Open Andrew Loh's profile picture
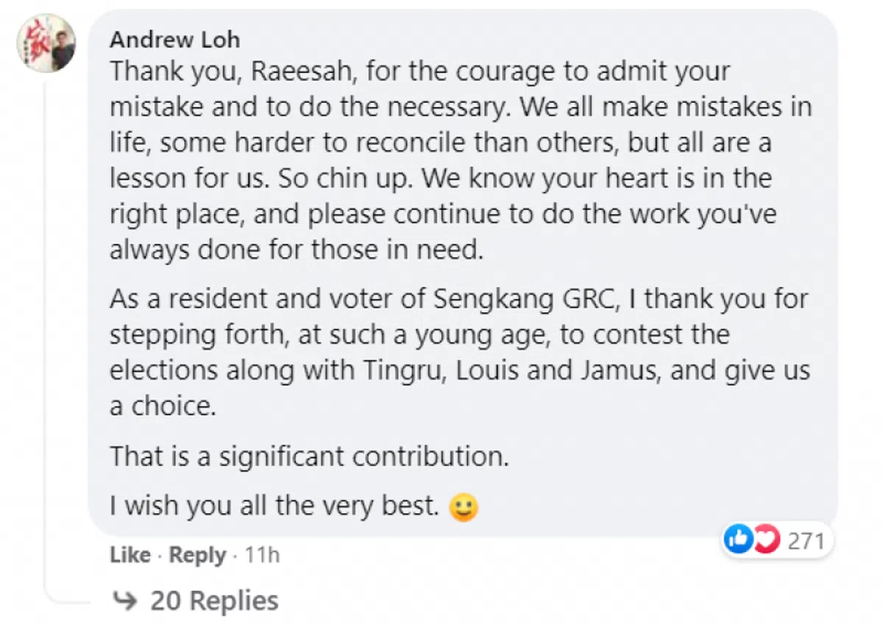This screenshot has width=883, height=625. [x=46, y=43]
